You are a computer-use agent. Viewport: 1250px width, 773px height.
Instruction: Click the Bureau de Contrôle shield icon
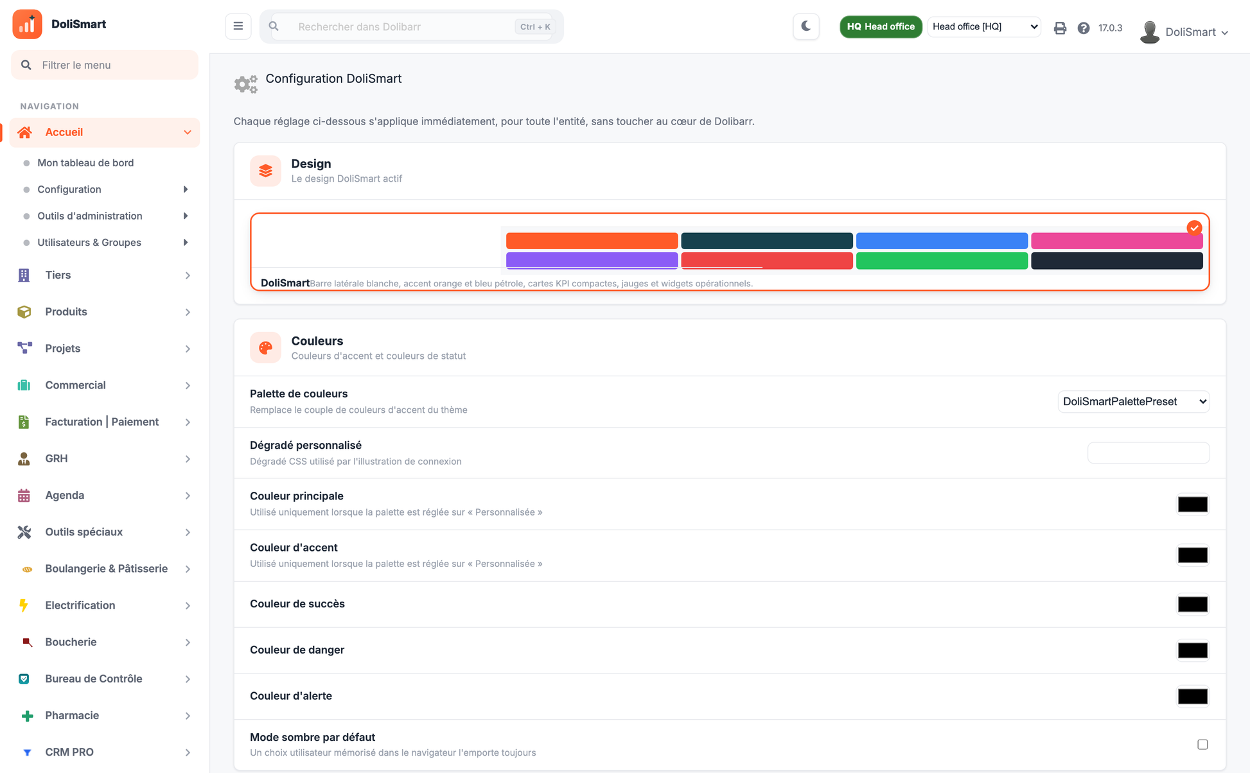[24, 679]
